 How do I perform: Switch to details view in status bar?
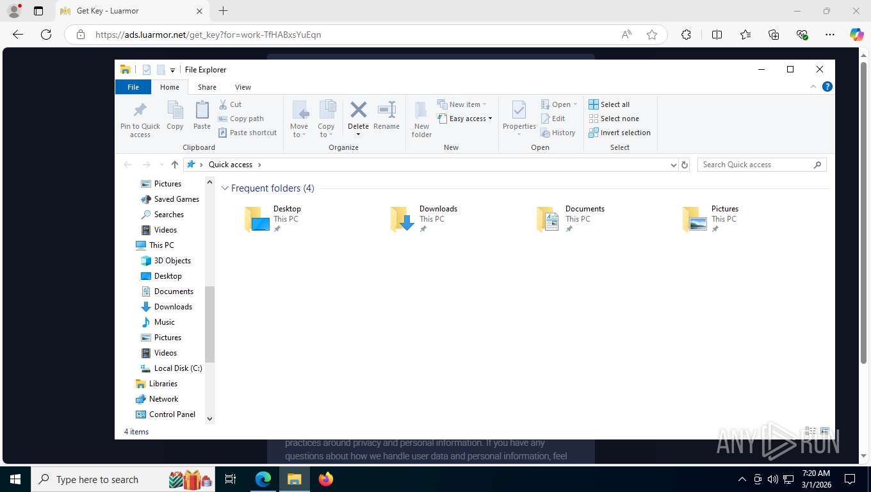pyautogui.click(x=810, y=431)
